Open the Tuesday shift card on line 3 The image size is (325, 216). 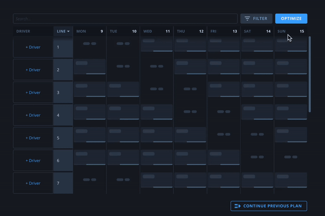tap(123, 89)
